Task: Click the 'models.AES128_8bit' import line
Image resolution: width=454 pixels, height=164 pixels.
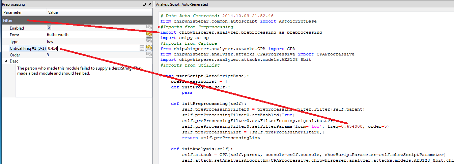Action: pos(236,60)
